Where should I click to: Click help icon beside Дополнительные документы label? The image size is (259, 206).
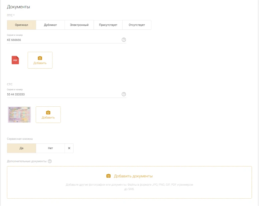point(50,161)
